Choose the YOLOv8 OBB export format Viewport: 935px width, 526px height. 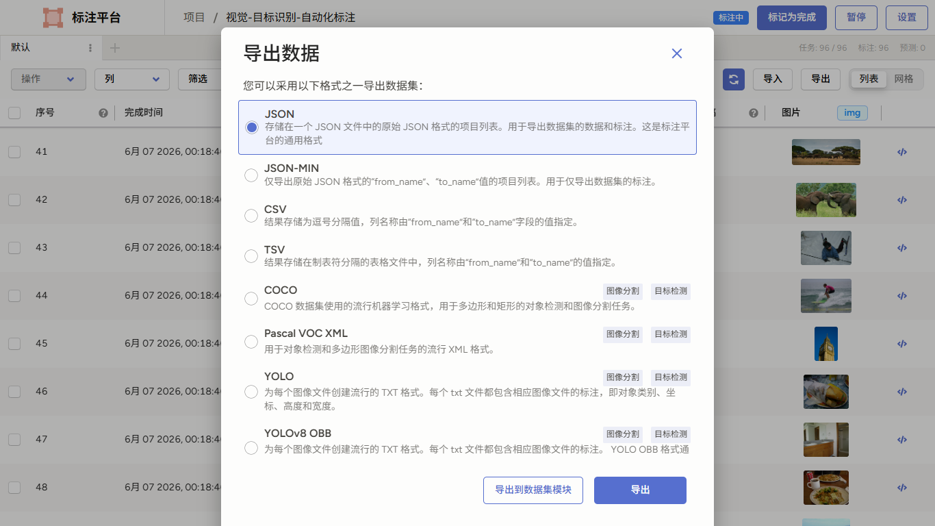[x=251, y=449]
